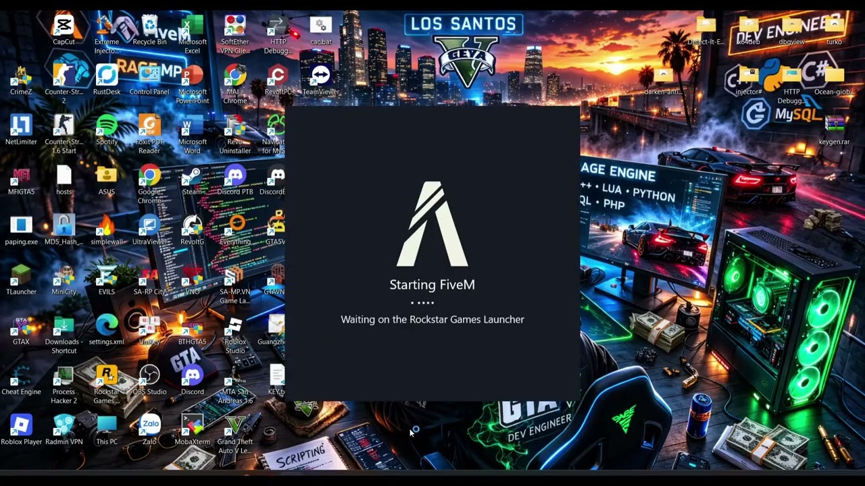Launch the Discord PTB shortcut
Viewport: 865px width, 486px height.
235,176
